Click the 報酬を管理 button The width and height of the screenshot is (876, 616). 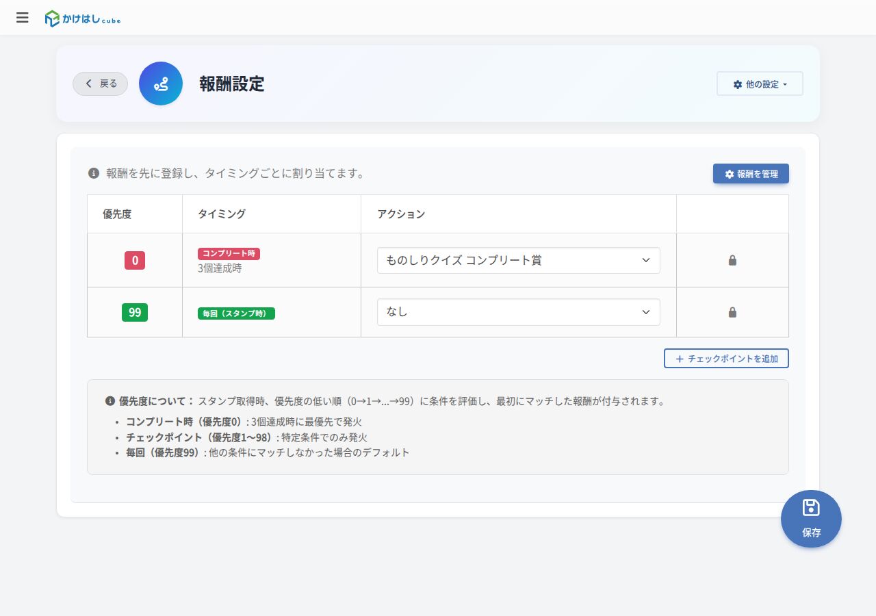751,174
